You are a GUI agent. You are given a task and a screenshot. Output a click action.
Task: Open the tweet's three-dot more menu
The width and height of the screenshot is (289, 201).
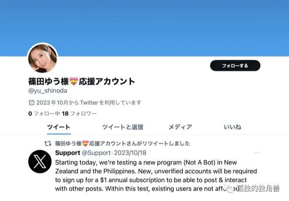(257, 153)
